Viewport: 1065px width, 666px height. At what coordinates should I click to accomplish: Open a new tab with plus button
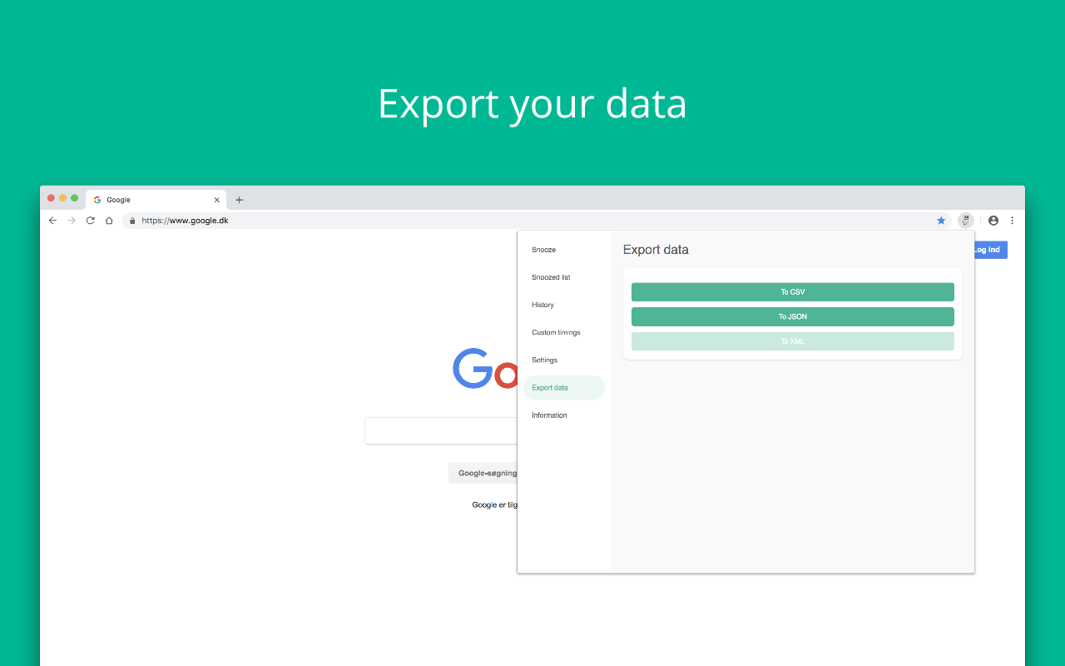[239, 200]
